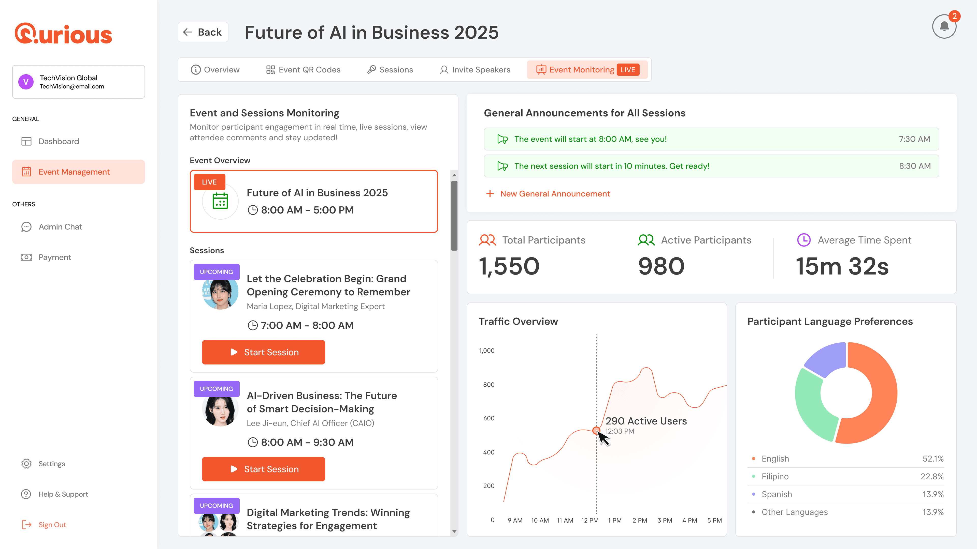Viewport: 977px width, 549px height.
Task: Click the Qurious logo
Action: [x=63, y=34]
